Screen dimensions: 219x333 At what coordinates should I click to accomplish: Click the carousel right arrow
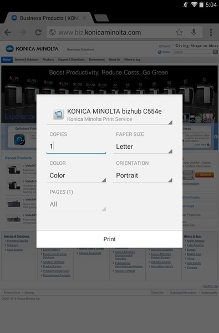click(216, 137)
